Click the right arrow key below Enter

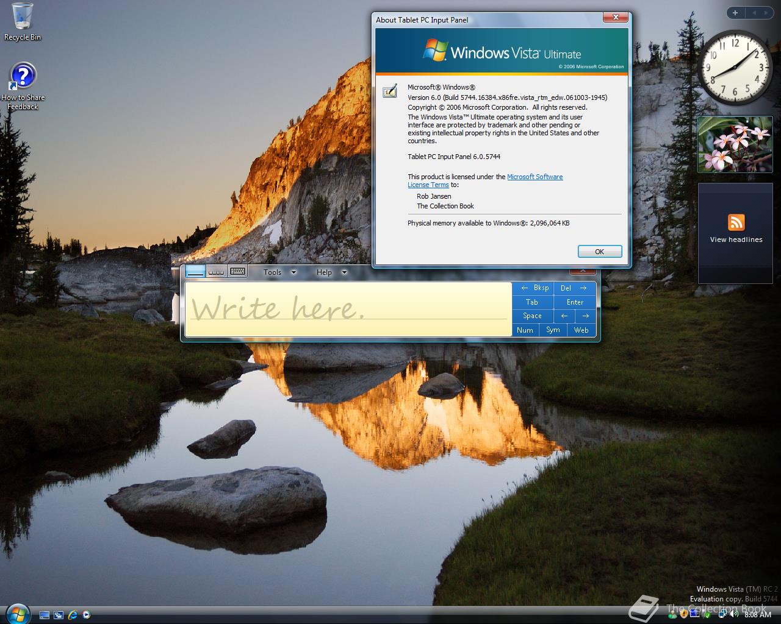point(586,316)
